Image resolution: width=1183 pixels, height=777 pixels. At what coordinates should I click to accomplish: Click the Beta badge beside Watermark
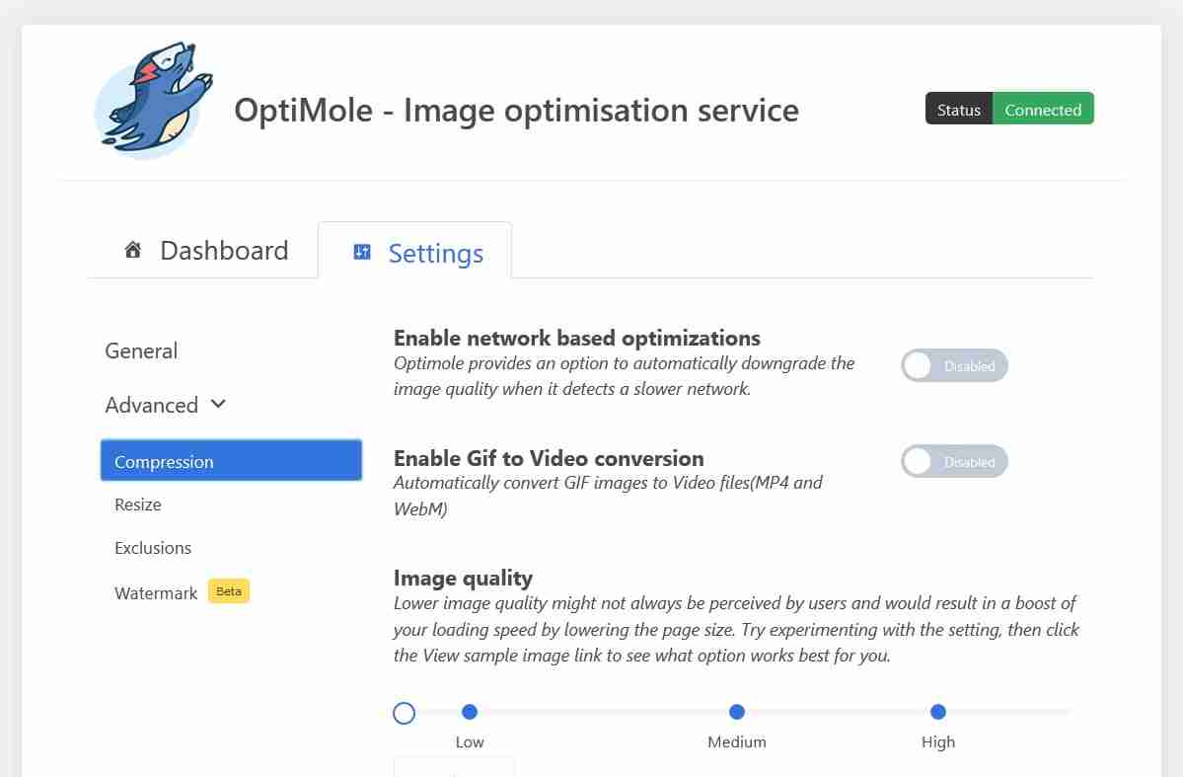(228, 590)
